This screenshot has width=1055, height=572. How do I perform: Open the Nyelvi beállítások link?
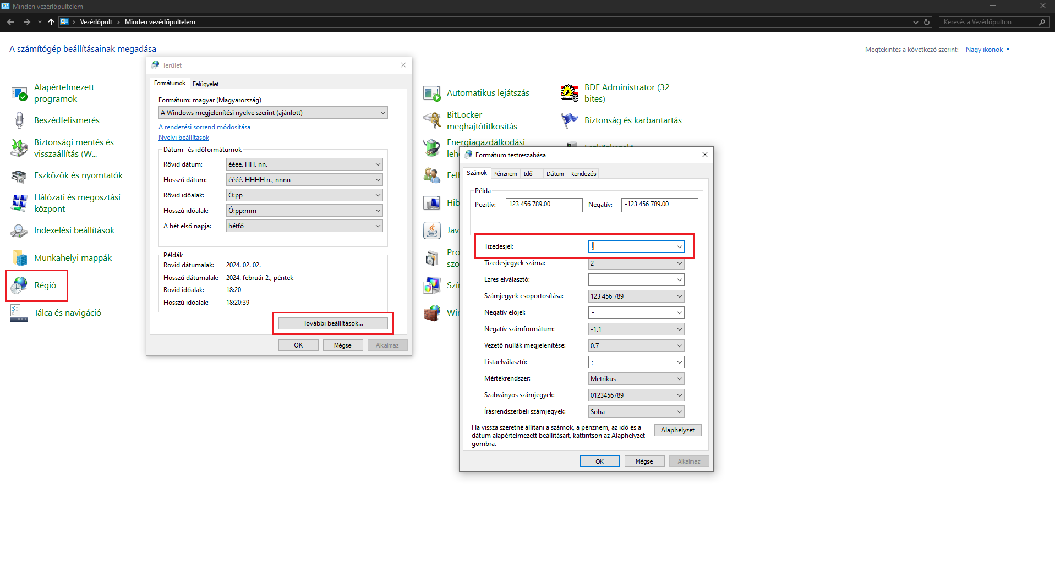(184, 137)
